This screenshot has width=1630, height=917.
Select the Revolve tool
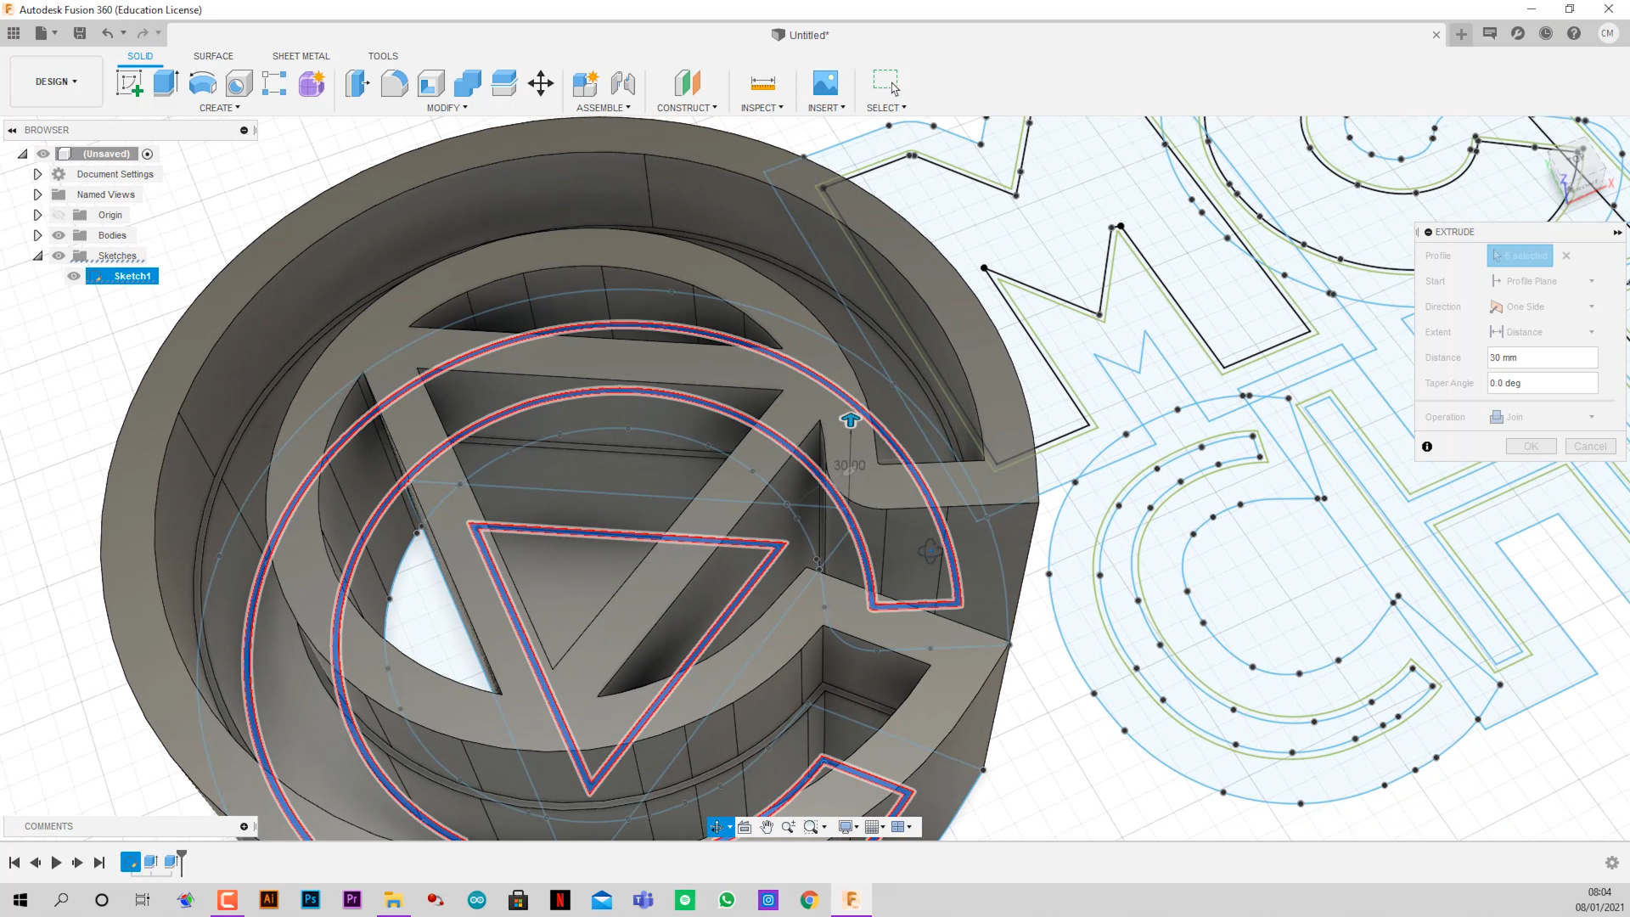[202, 83]
